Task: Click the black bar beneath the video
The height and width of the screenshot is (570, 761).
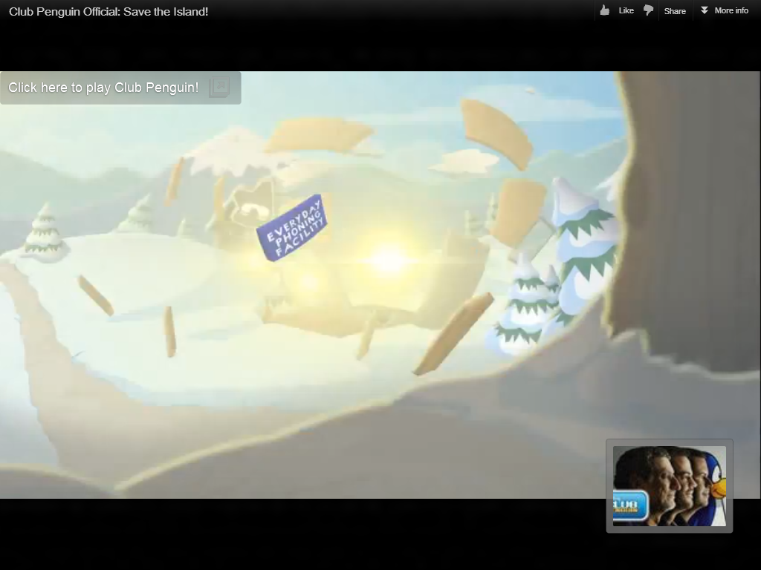Action: pyautogui.click(x=297, y=533)
